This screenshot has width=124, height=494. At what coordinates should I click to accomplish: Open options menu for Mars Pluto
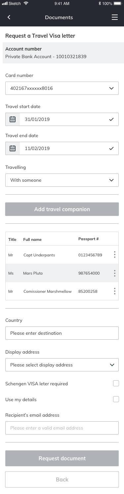coord(115,273)
